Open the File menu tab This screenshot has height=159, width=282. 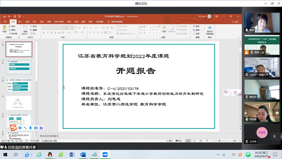[x=5, y=22]
